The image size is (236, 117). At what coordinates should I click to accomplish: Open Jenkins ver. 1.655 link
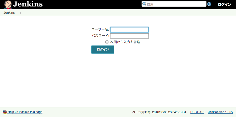(x=220, y=112)
